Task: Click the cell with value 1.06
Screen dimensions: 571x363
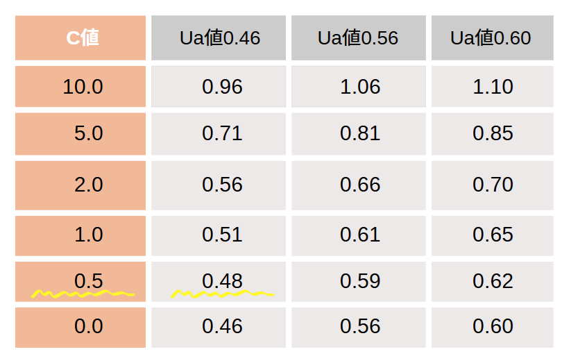Action: [360, 87]
